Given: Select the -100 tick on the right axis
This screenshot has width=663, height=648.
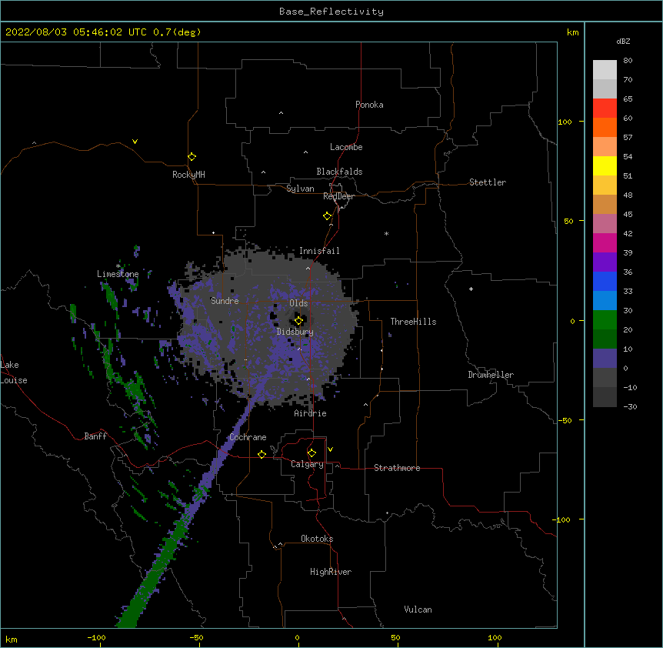Looking at the screenshot, I should [x=562, y=519].
